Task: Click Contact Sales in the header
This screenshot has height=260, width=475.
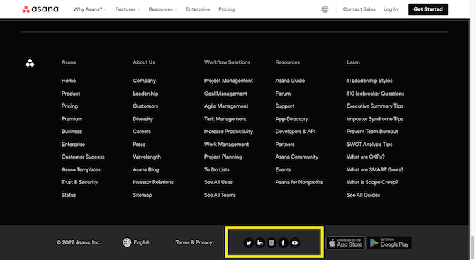Action: [359, 9]
